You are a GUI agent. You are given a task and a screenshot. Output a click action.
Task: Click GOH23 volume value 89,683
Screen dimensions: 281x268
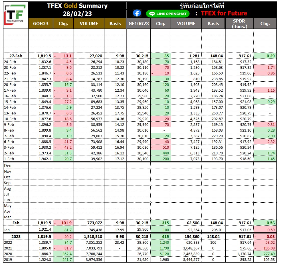tap(96, 102)
